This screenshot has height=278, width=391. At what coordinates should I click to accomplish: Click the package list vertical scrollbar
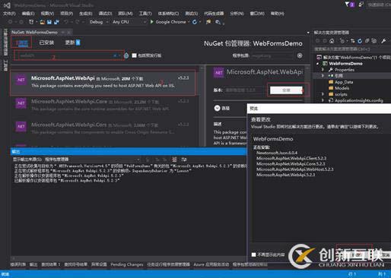point(202,106)
